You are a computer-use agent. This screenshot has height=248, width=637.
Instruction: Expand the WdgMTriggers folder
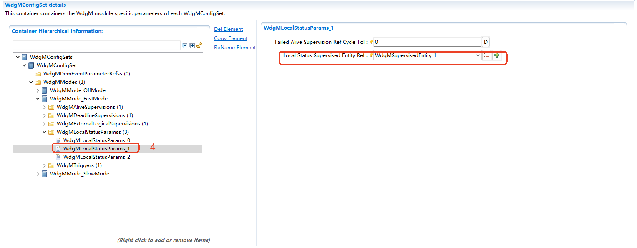(45, 165)
